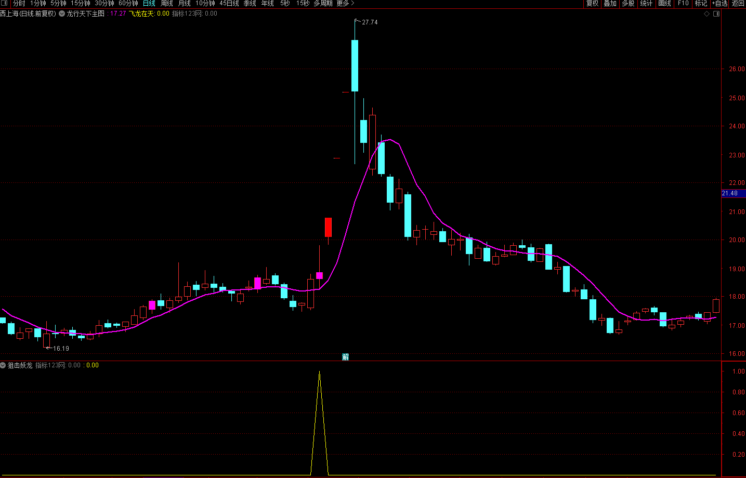Select the 日线 daily tab
This screenshot has width=746, height=478.
[x=149, y=4]
